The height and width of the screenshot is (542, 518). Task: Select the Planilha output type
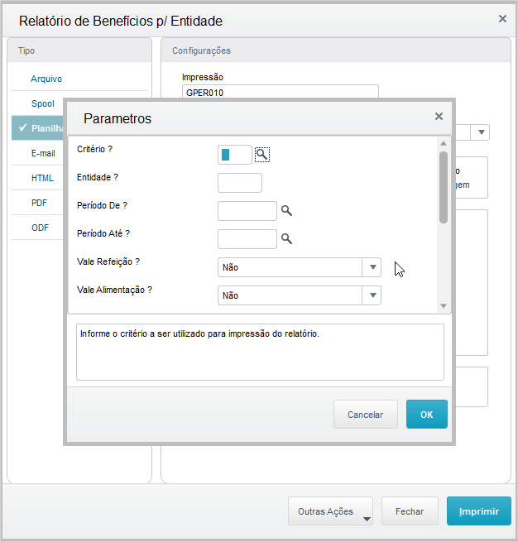(38, 128)
